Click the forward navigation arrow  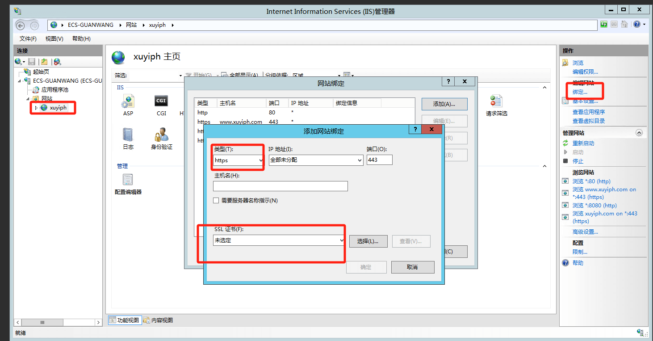tap(34, 25)
